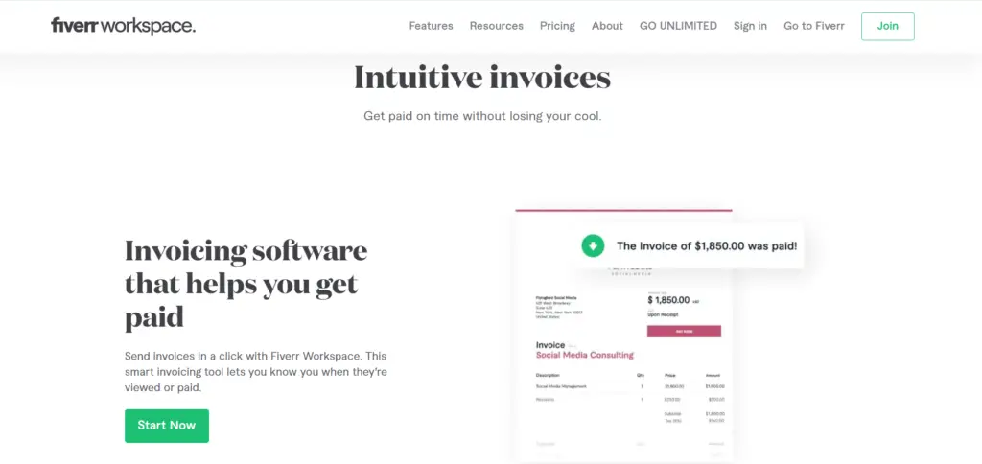982x464 pixels.
Task: Click the Sign in link
Action: tap(750, 26)
